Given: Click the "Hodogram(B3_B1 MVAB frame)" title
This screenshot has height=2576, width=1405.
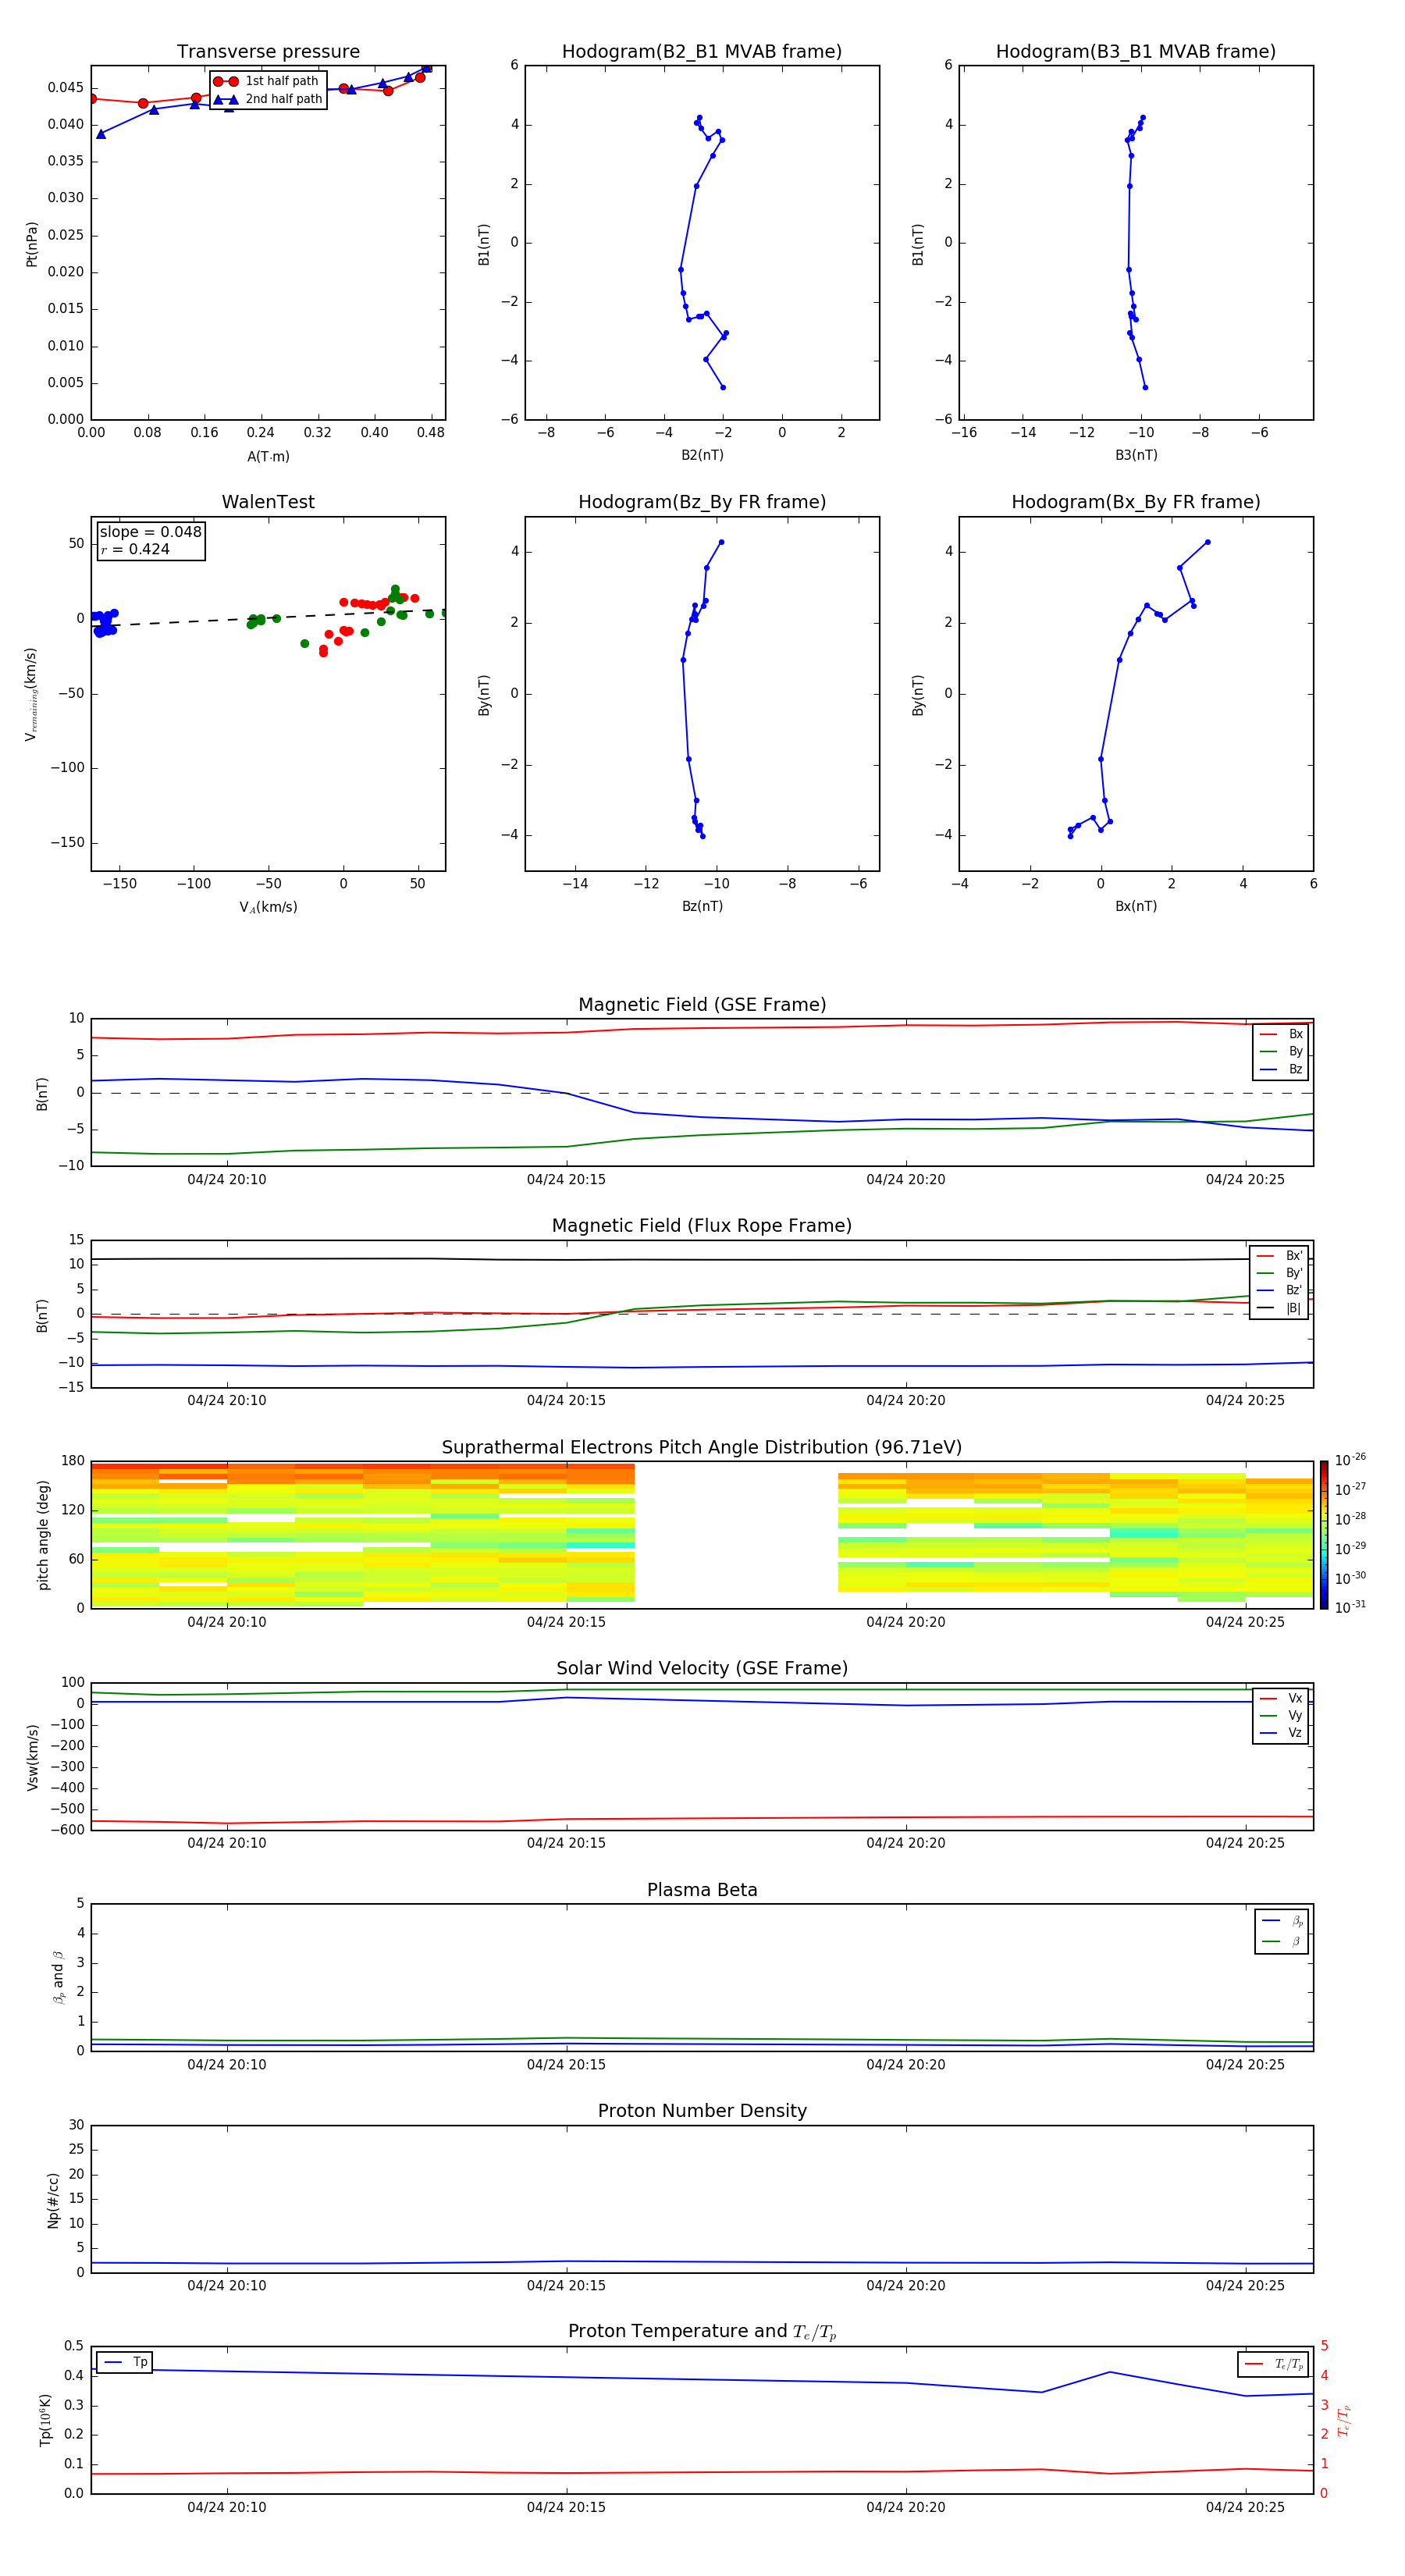Looking at the screenshot, I should pyautogui.click(x=1136, y=52).
